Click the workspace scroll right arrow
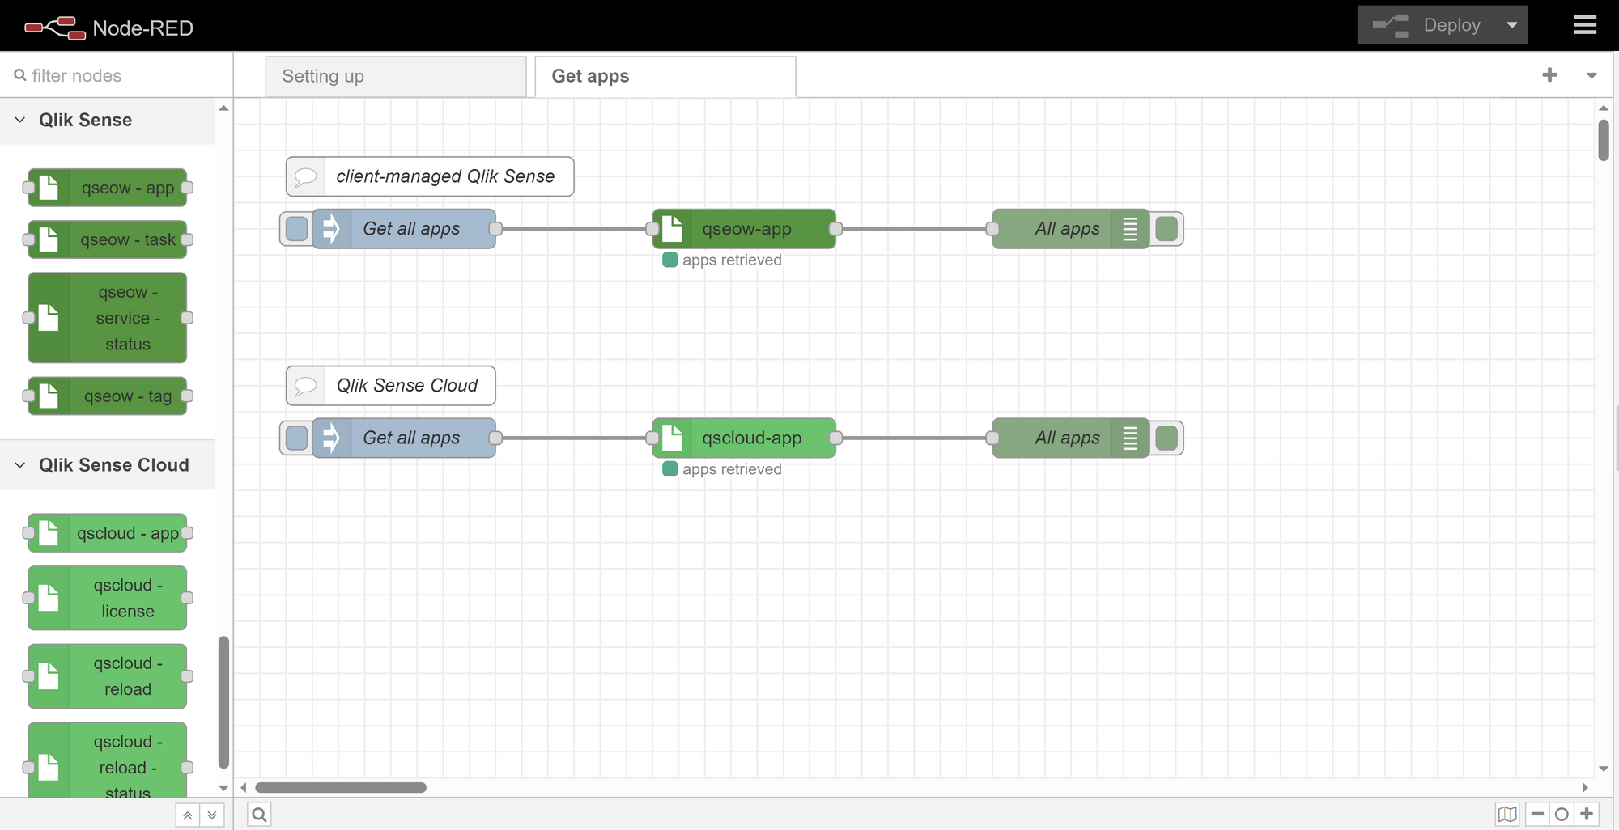The image size is (1619, 830). coord(1585,788)
